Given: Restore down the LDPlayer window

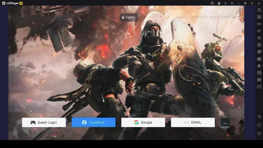Looking at the screenshot, I should click(x=245, y=3).
